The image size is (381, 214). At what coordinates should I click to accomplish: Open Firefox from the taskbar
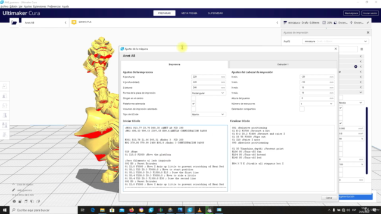pos(132,210)
